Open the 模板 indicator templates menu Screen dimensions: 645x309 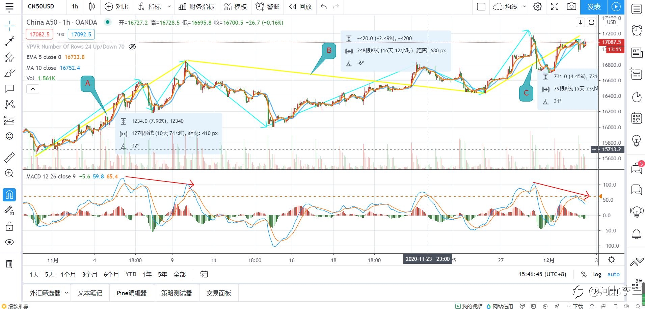coord(236,6)
